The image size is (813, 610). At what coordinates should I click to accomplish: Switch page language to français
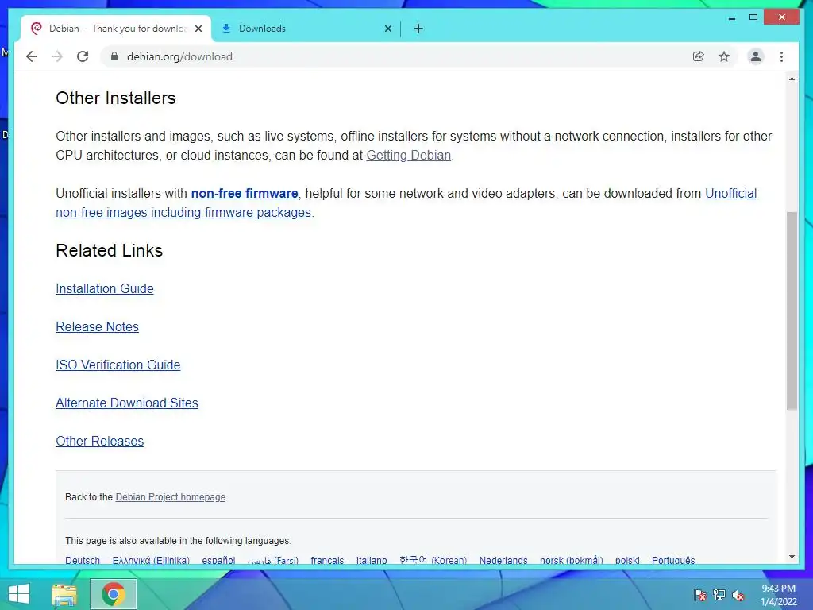pos(327,560)
